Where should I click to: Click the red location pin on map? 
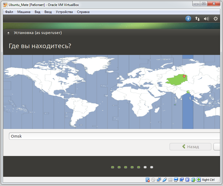(184, 77)
